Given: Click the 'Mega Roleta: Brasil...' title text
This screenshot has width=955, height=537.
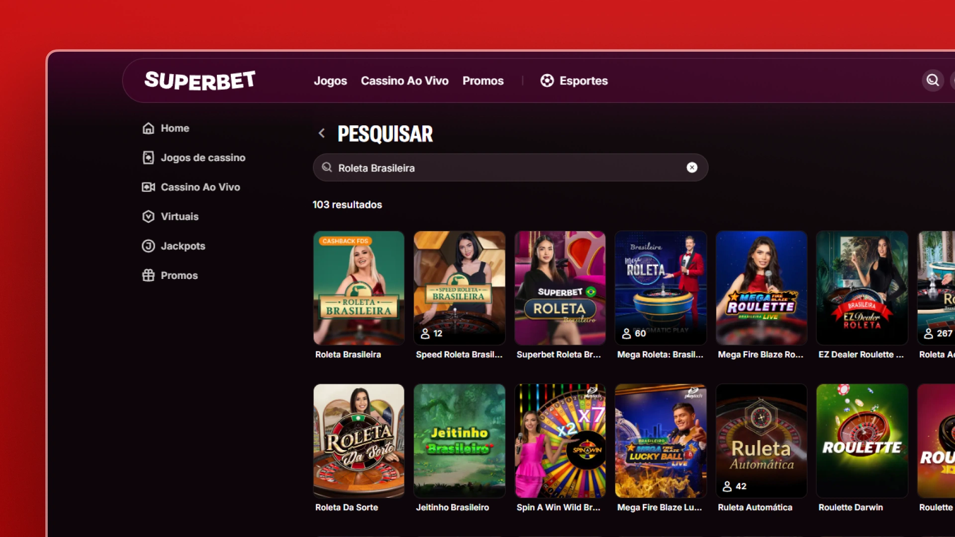Looking at the screenshot, I should tap(660, 355).
